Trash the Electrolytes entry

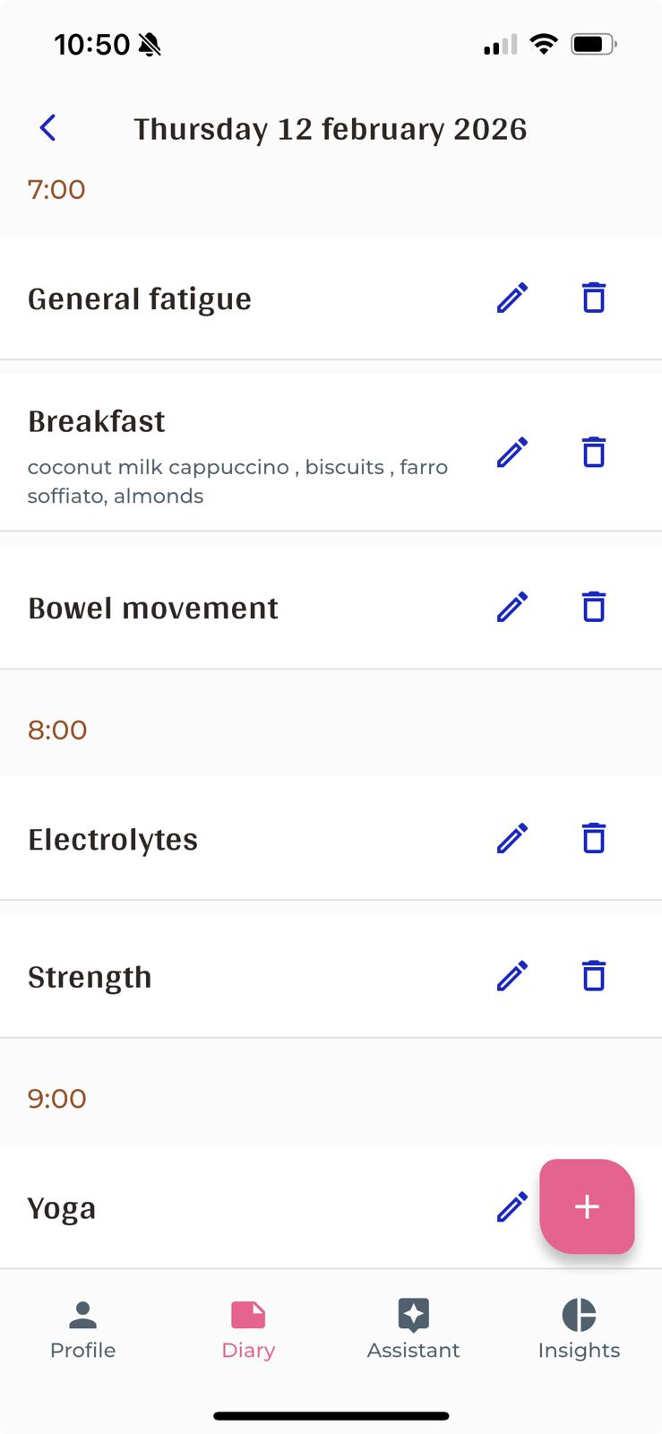[x=594, y=839]
